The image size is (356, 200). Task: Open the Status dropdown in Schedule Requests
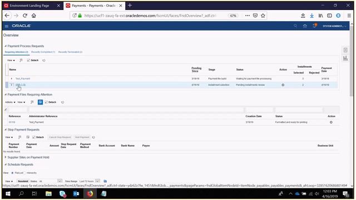tap(60, 181)
